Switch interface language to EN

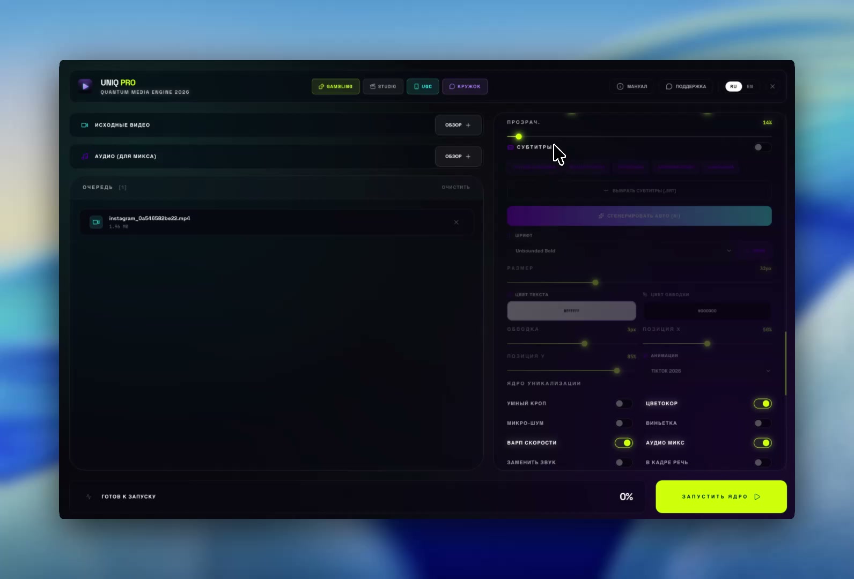pyautogui.click(x=750, y=86)
